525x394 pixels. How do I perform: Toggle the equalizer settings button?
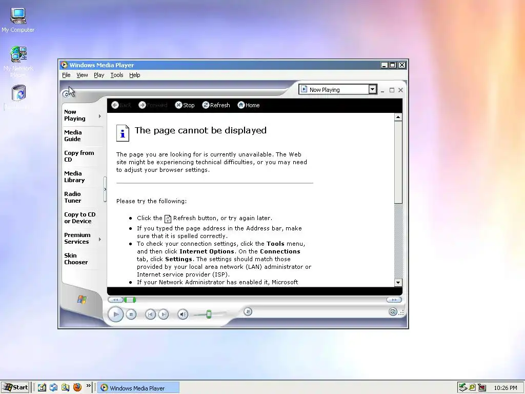(x=248, y=312)
